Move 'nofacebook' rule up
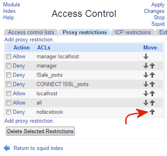167x156 pixels. [152, 112]
